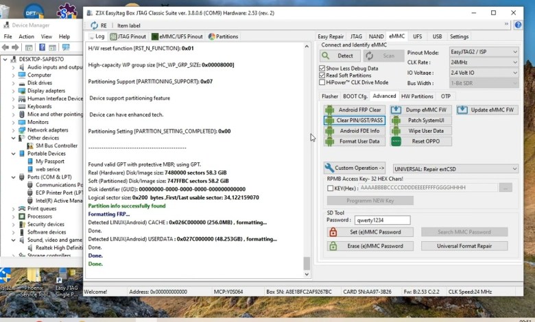The image size is (535, 322).
Task: Click log panel scrollbar thumb
Action: tap(307, 263)
